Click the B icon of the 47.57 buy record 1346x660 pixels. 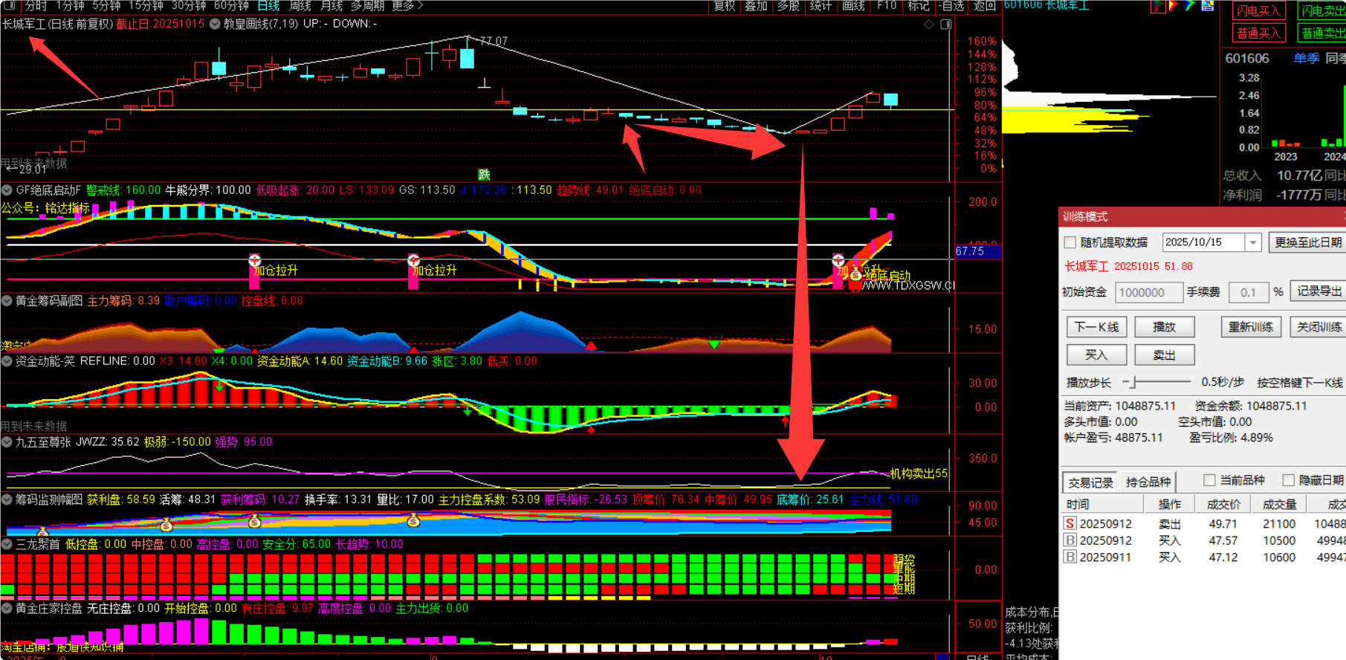point(1070,540)
